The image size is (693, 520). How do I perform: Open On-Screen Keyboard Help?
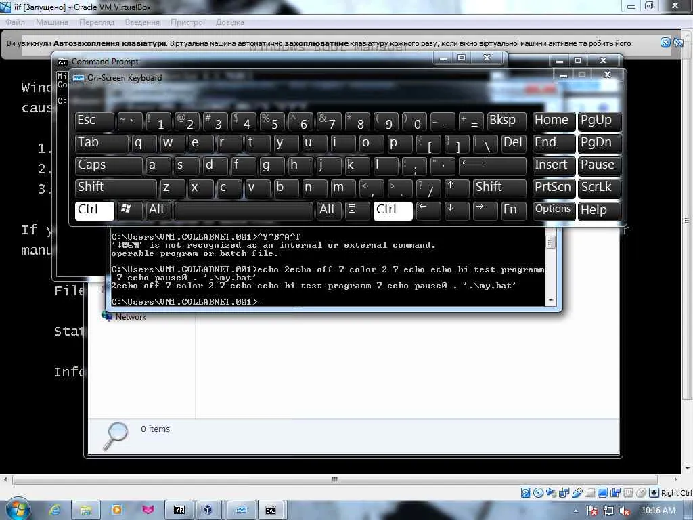(600, 211)
